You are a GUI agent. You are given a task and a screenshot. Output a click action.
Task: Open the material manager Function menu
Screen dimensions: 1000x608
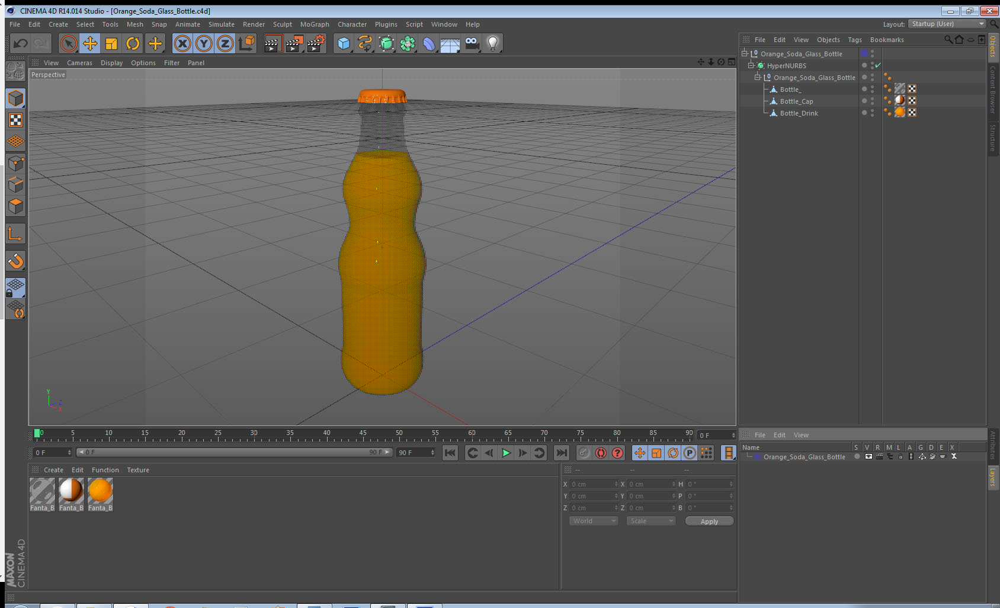(x=105, y=470)
